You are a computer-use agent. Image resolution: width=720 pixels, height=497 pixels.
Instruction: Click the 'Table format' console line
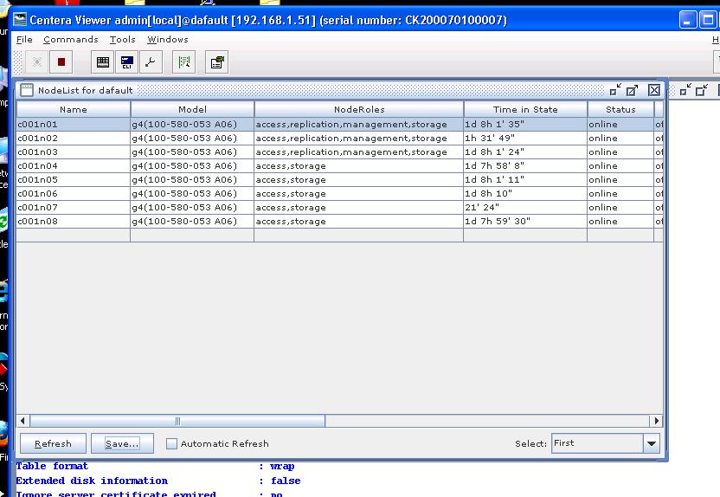pos(155,466)
